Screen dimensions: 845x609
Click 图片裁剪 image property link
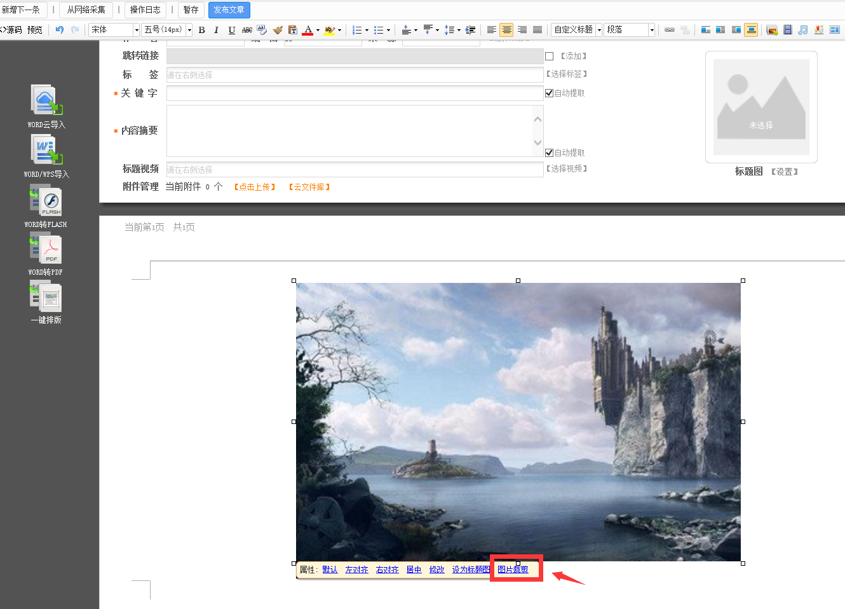[513, 570]
